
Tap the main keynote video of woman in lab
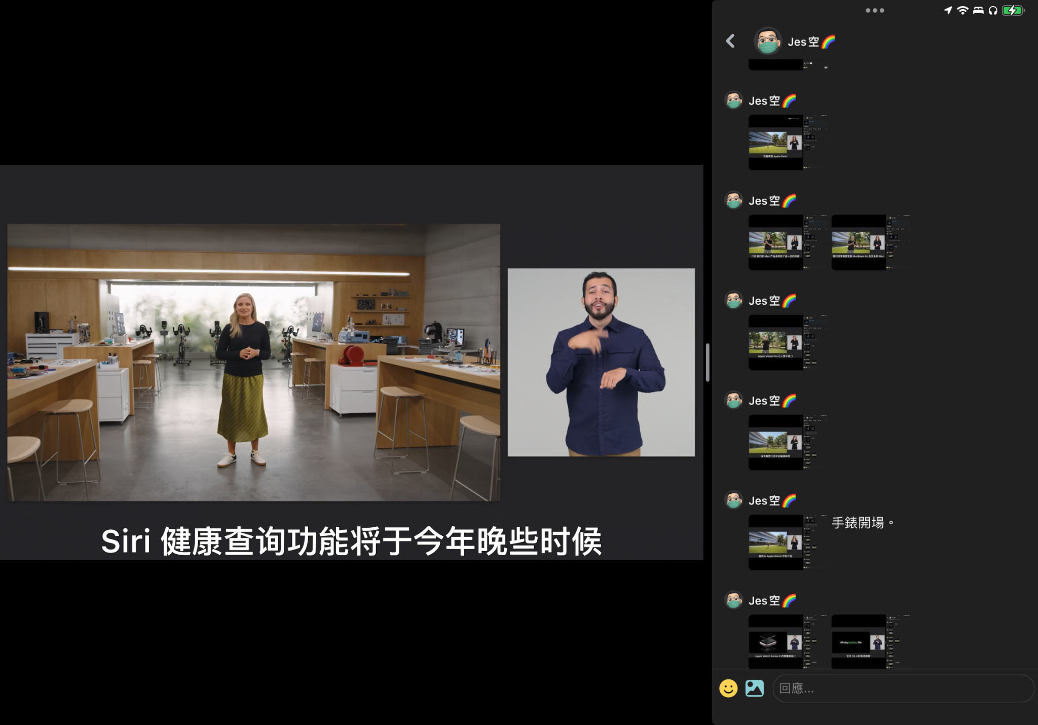(253, 362)
